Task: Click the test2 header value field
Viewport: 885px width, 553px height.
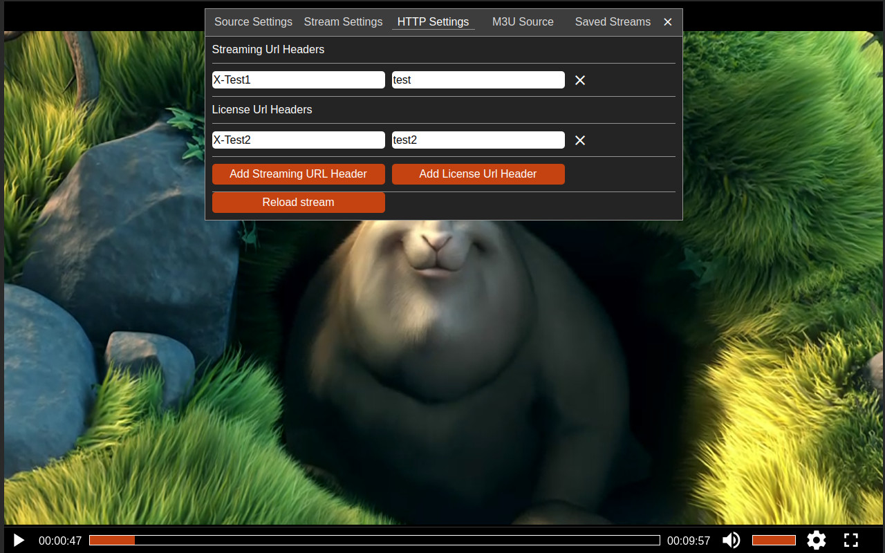Action: (x=478, y=140)
